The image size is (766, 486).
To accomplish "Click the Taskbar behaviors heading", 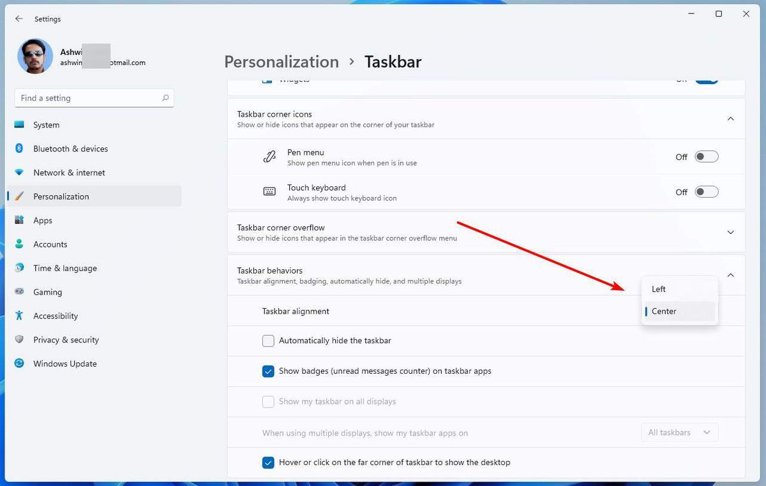I will click(270, 270).
